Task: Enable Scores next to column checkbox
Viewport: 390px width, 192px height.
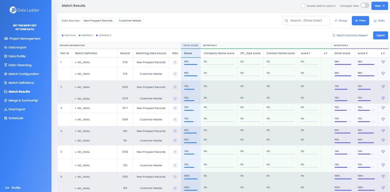Action: pos(303,6)
